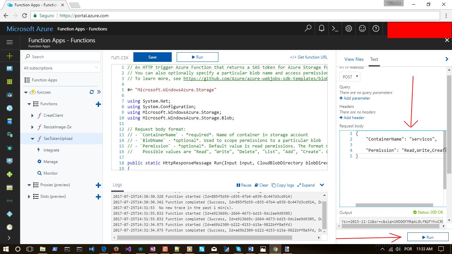Select the Test tab

click(x=374, y=59)
